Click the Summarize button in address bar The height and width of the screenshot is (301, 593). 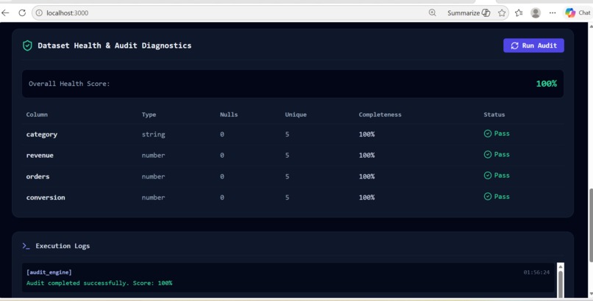coord(469,12)
